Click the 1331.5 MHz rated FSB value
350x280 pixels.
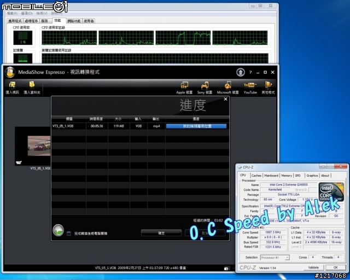tap(273, 247)
